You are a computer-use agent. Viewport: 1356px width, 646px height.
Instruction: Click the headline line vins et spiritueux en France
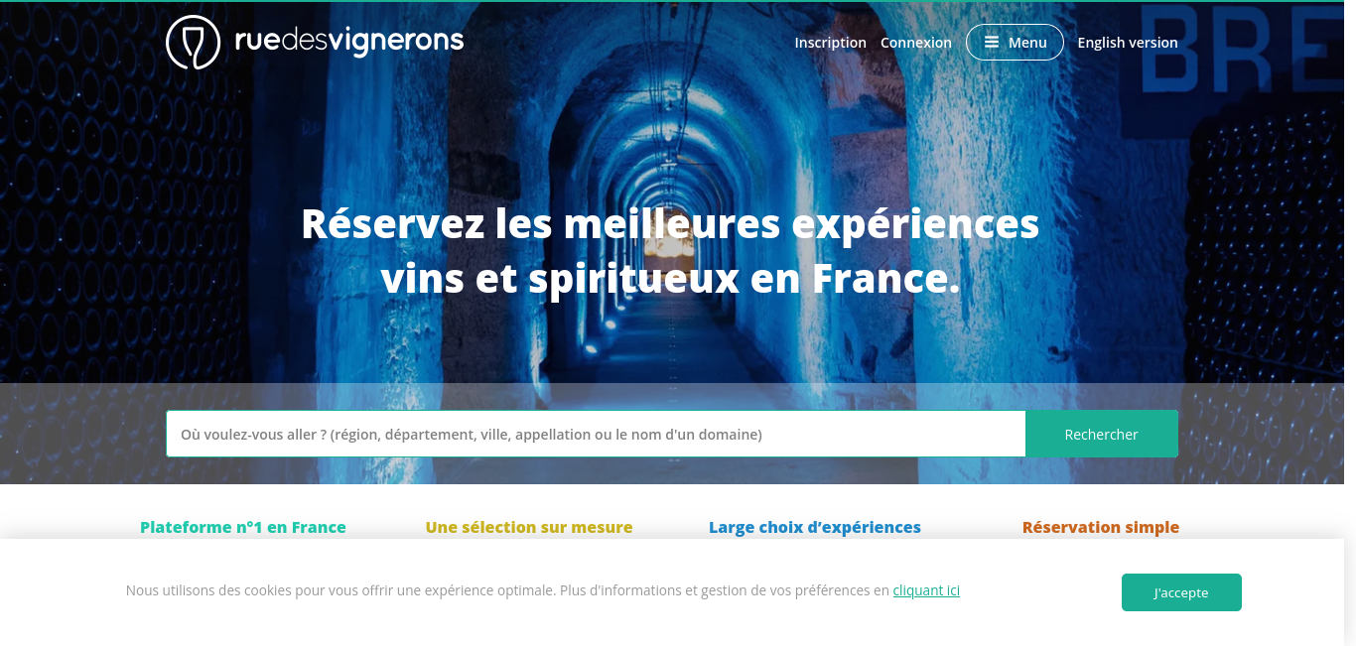(671, 279)
